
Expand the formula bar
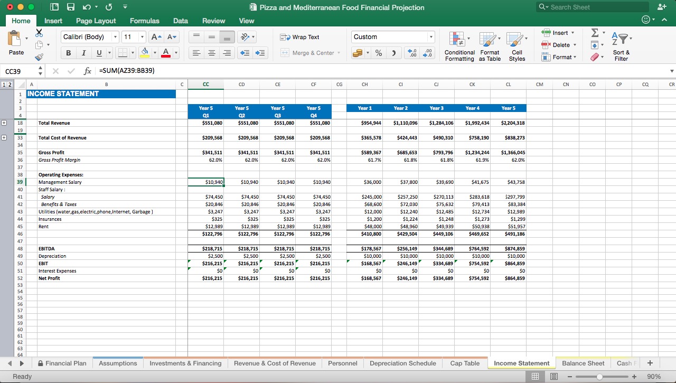click(x=672, y=71)
